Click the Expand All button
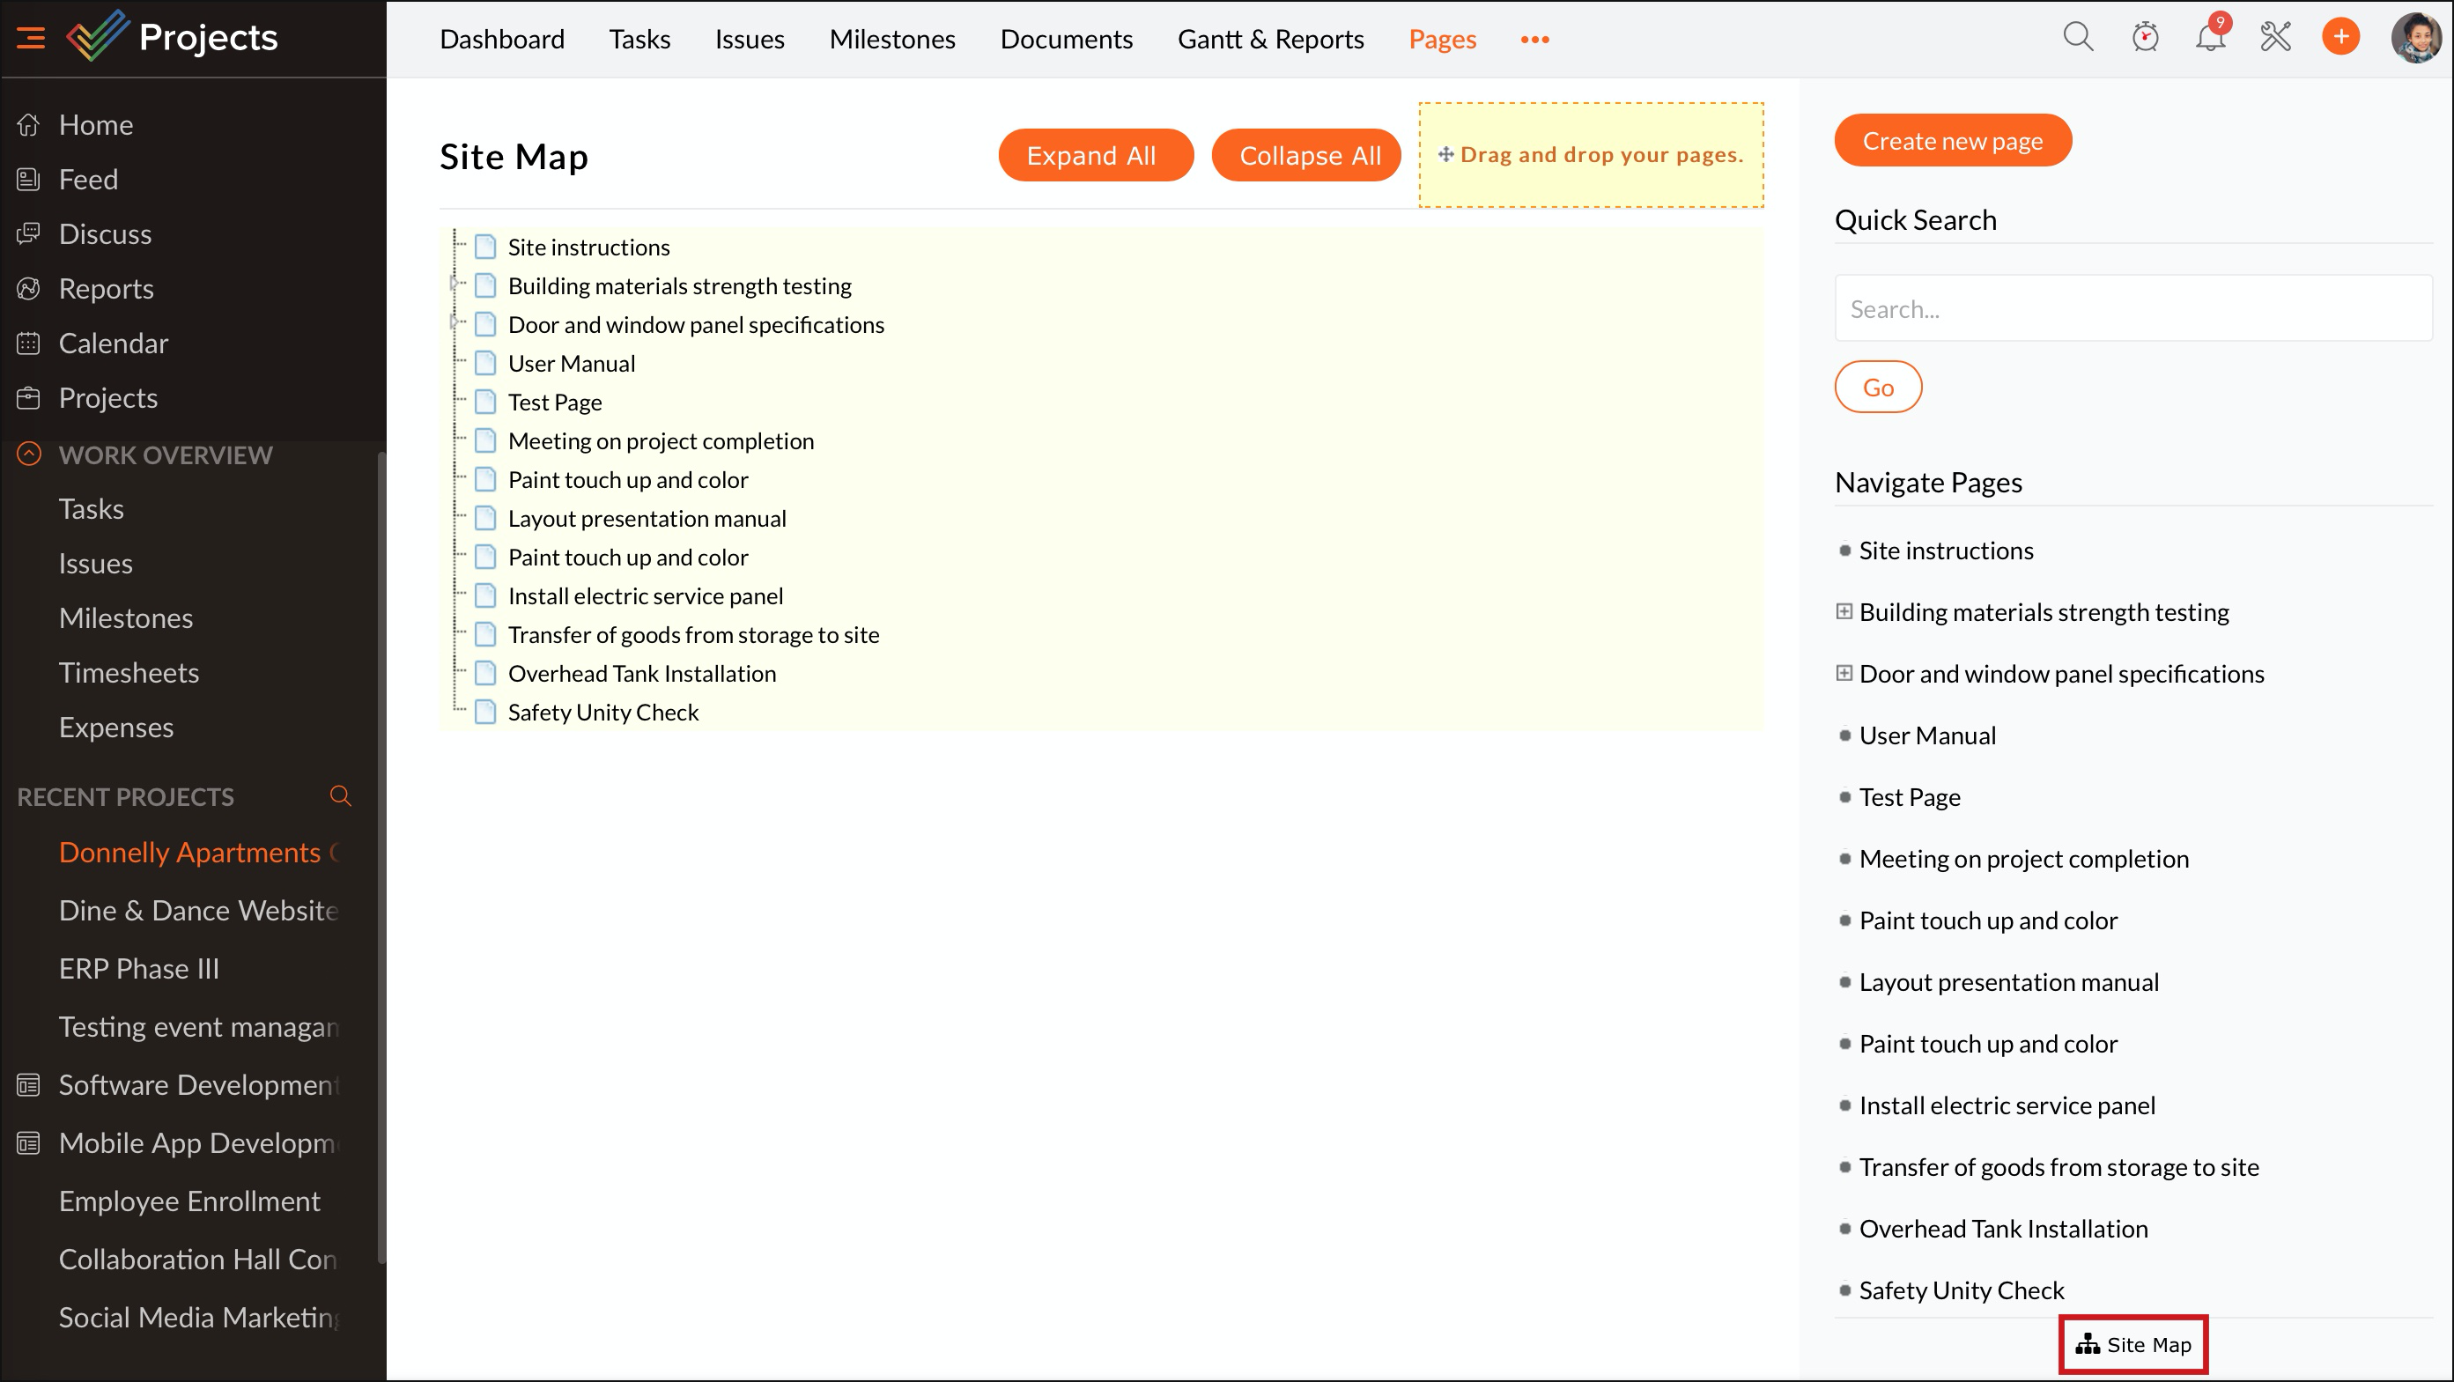Image resolution: width=2454 pixels, height=1382 pixels. [x=1095, y=155]
